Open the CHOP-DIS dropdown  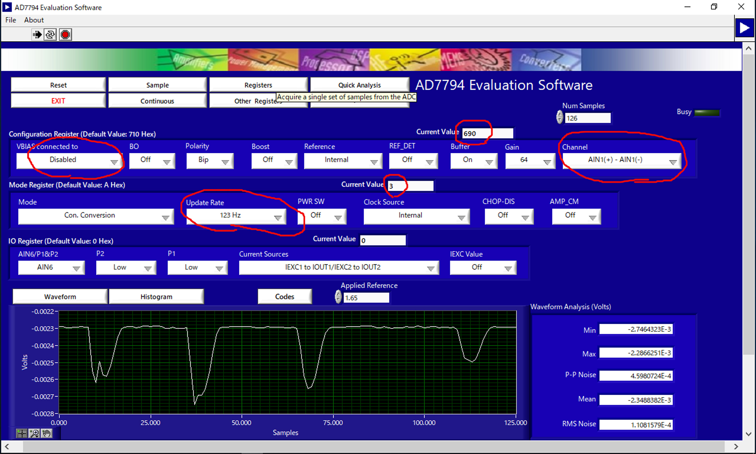point(509,216)
